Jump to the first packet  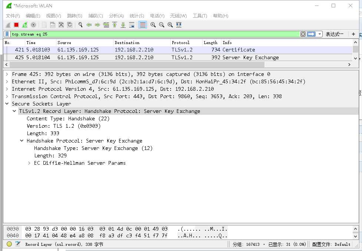(x=115, y=25)
